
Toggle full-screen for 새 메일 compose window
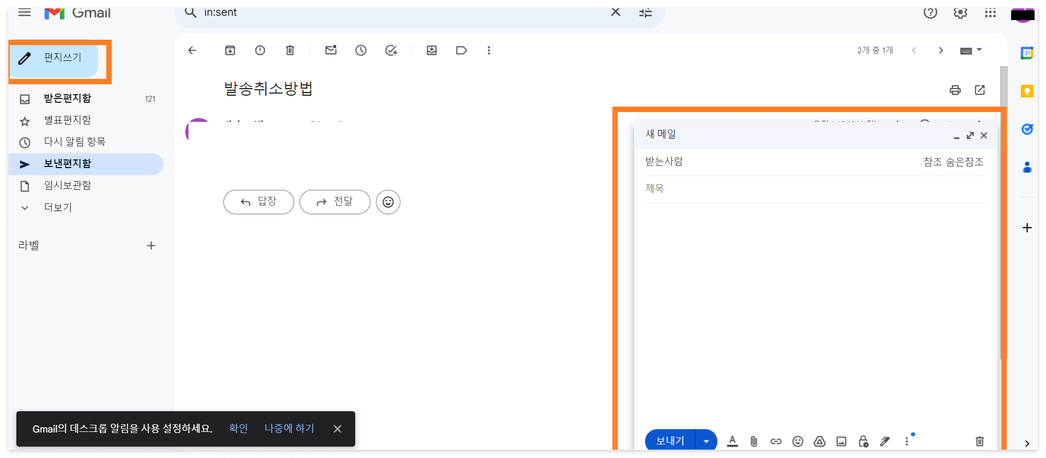click(970, 135)
